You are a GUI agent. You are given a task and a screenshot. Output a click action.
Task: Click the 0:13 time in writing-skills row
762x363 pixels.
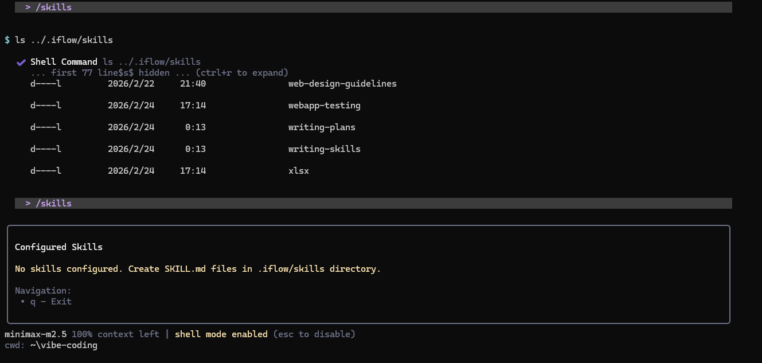tap(196, 149)
